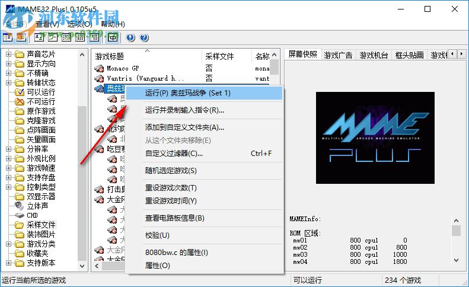This screenshot has width=469, height=287.
Task: Switch to the 游戏机台 tab
Action: 374,55
